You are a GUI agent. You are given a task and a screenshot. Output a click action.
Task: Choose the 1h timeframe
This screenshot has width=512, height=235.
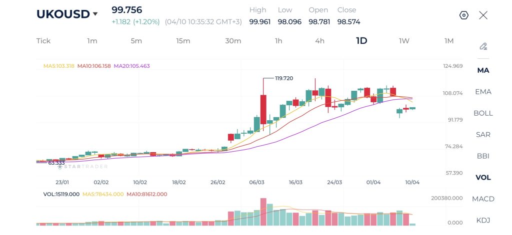coord(278,41)
